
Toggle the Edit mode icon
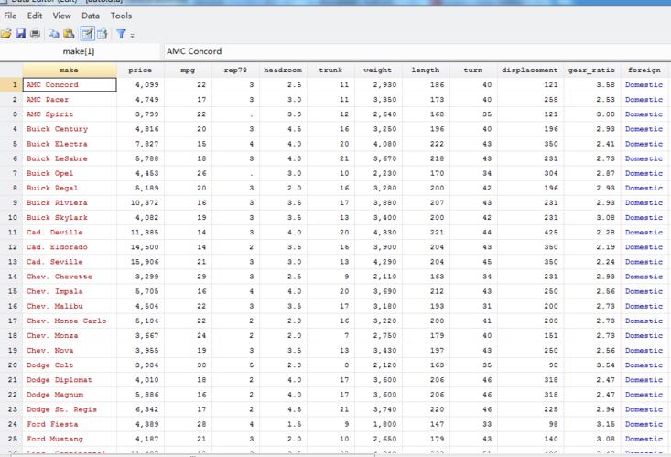pos(87,34)
